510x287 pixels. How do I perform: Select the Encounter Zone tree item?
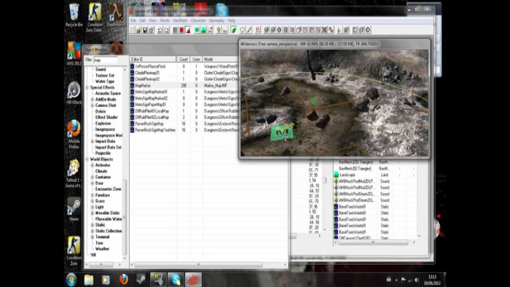(108, 189)
